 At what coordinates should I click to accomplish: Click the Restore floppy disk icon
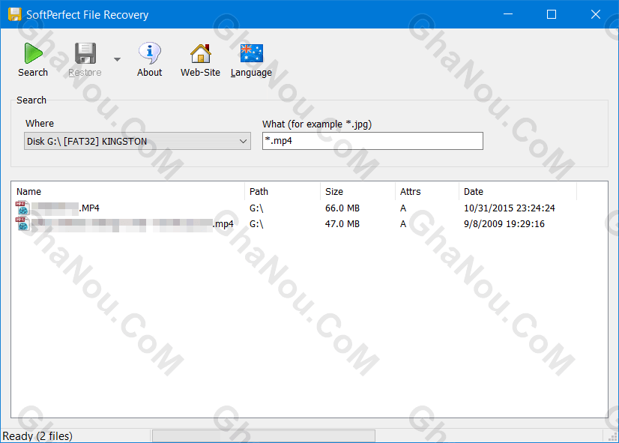(85, 53)
